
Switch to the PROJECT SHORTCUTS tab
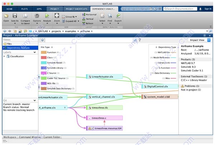pyautogui.click(x=76, y=9)
